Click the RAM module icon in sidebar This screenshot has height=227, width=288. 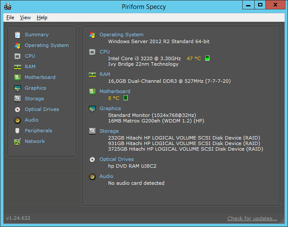pos(18,67)
